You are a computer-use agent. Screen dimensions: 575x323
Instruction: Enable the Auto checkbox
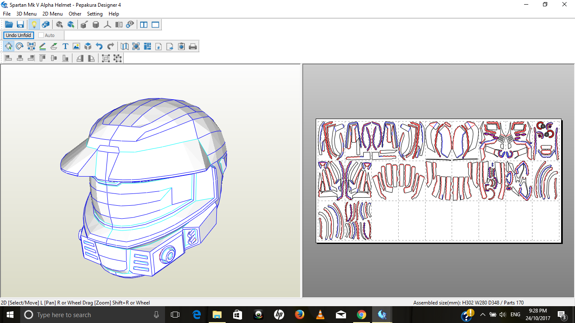point(41,35)
